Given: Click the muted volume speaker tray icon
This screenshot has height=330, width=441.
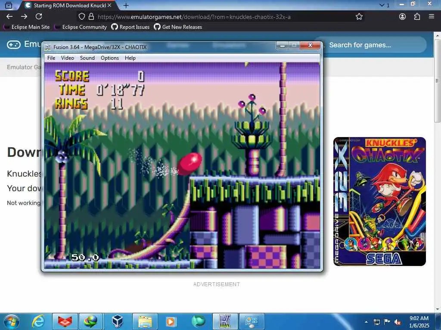Looking at the screenshot, I should point(398,322).
